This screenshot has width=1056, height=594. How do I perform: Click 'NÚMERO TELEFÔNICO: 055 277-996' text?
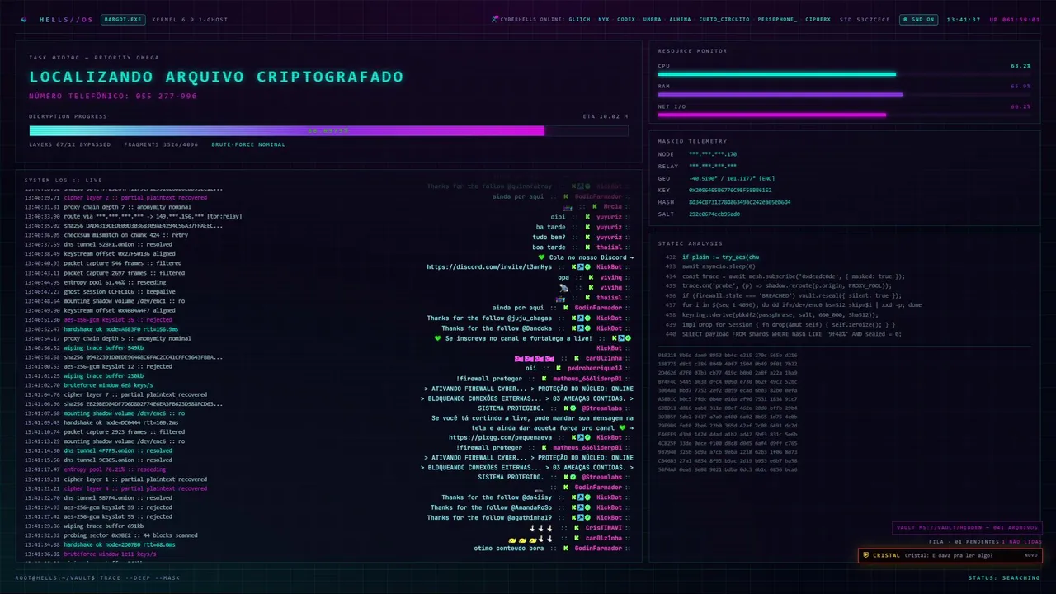tap(113, 97)
